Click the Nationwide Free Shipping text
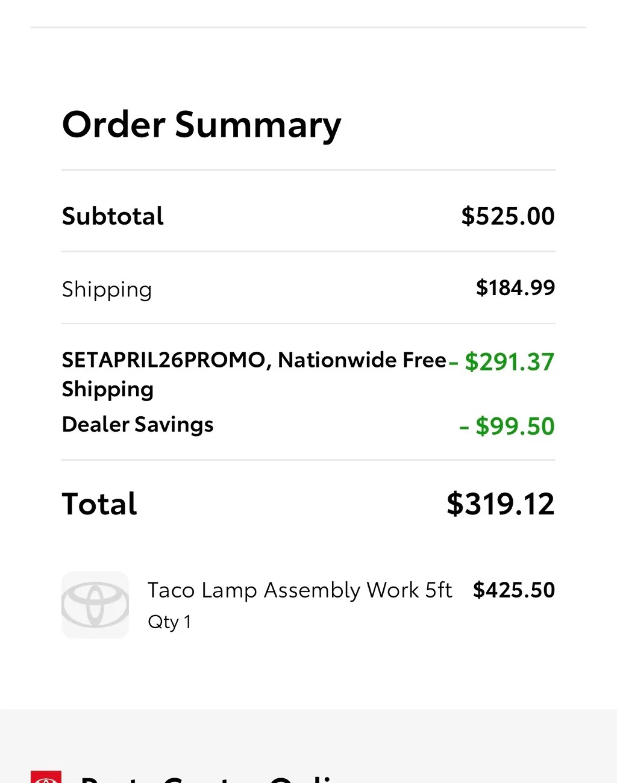The width and height of the screenshot is (617, 783). tap(362, 360)
